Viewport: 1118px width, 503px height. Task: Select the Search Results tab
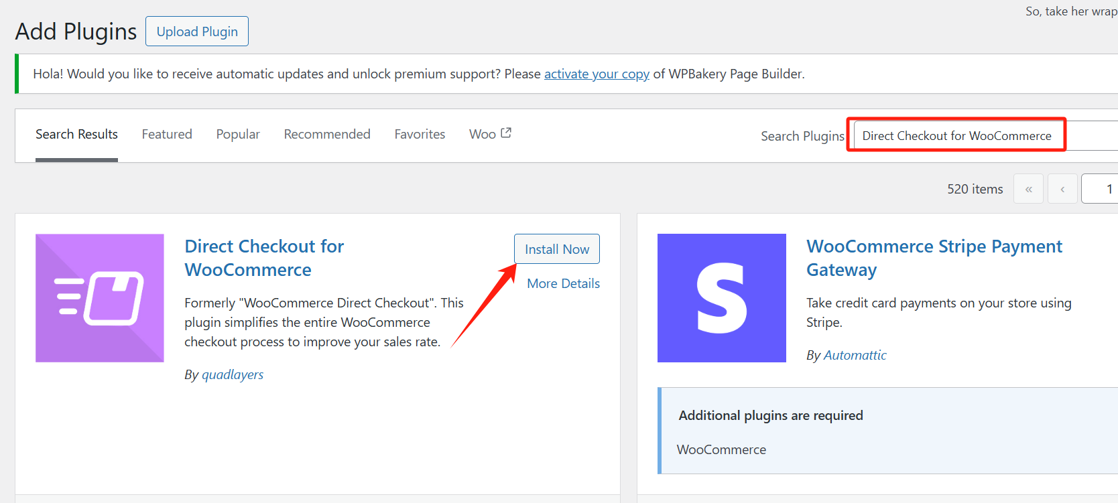click(76, 134)
